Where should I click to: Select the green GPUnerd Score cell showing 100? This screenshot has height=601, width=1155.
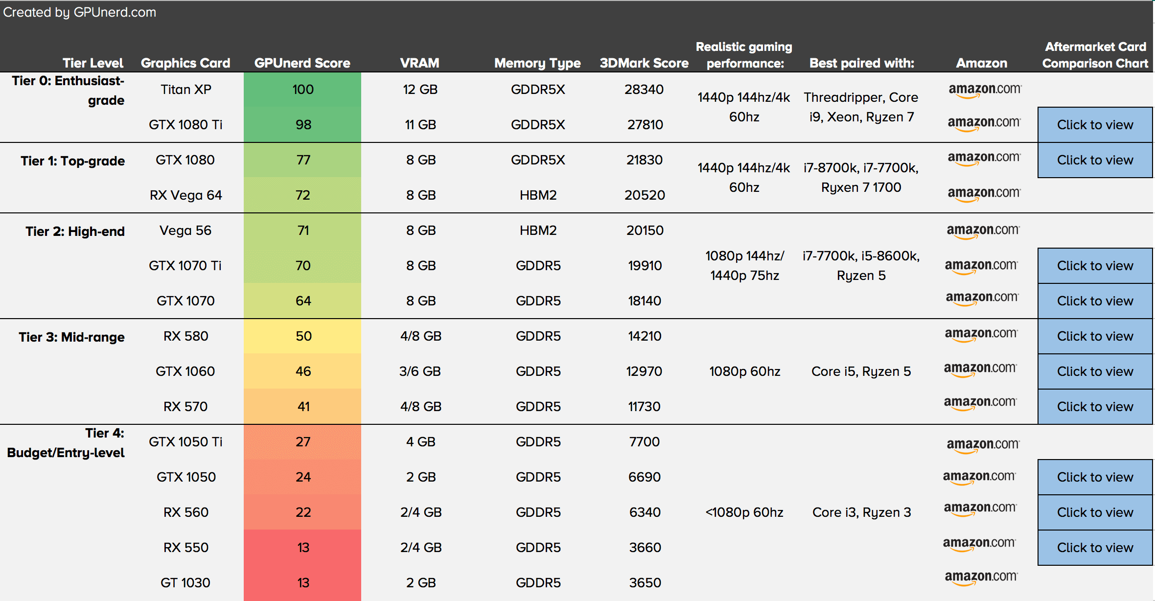pyautogui.click(x=302, y=90)
